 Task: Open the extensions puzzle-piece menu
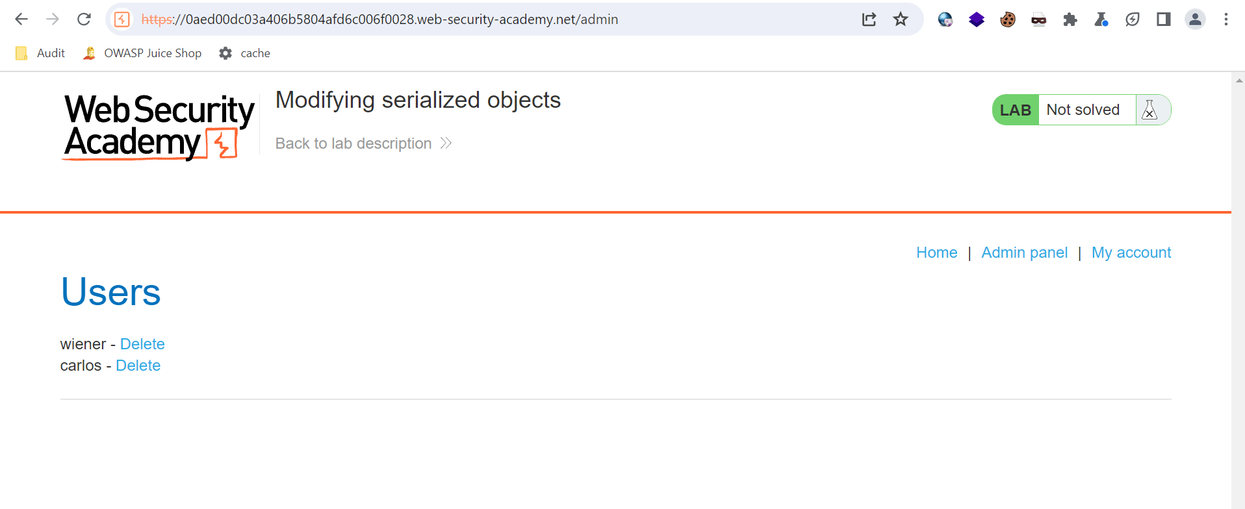pyautogui.click(x=1070, y=19)
